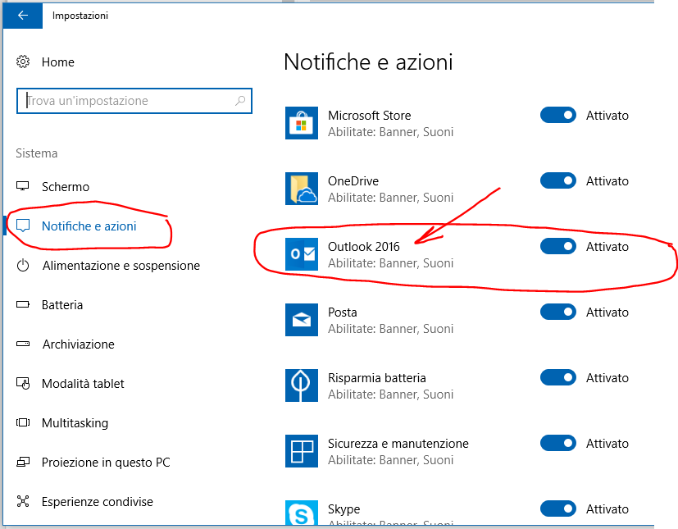The image size is (678, 529).
Task: Open the Batteria settings page
Action: [x=62, y=305]
